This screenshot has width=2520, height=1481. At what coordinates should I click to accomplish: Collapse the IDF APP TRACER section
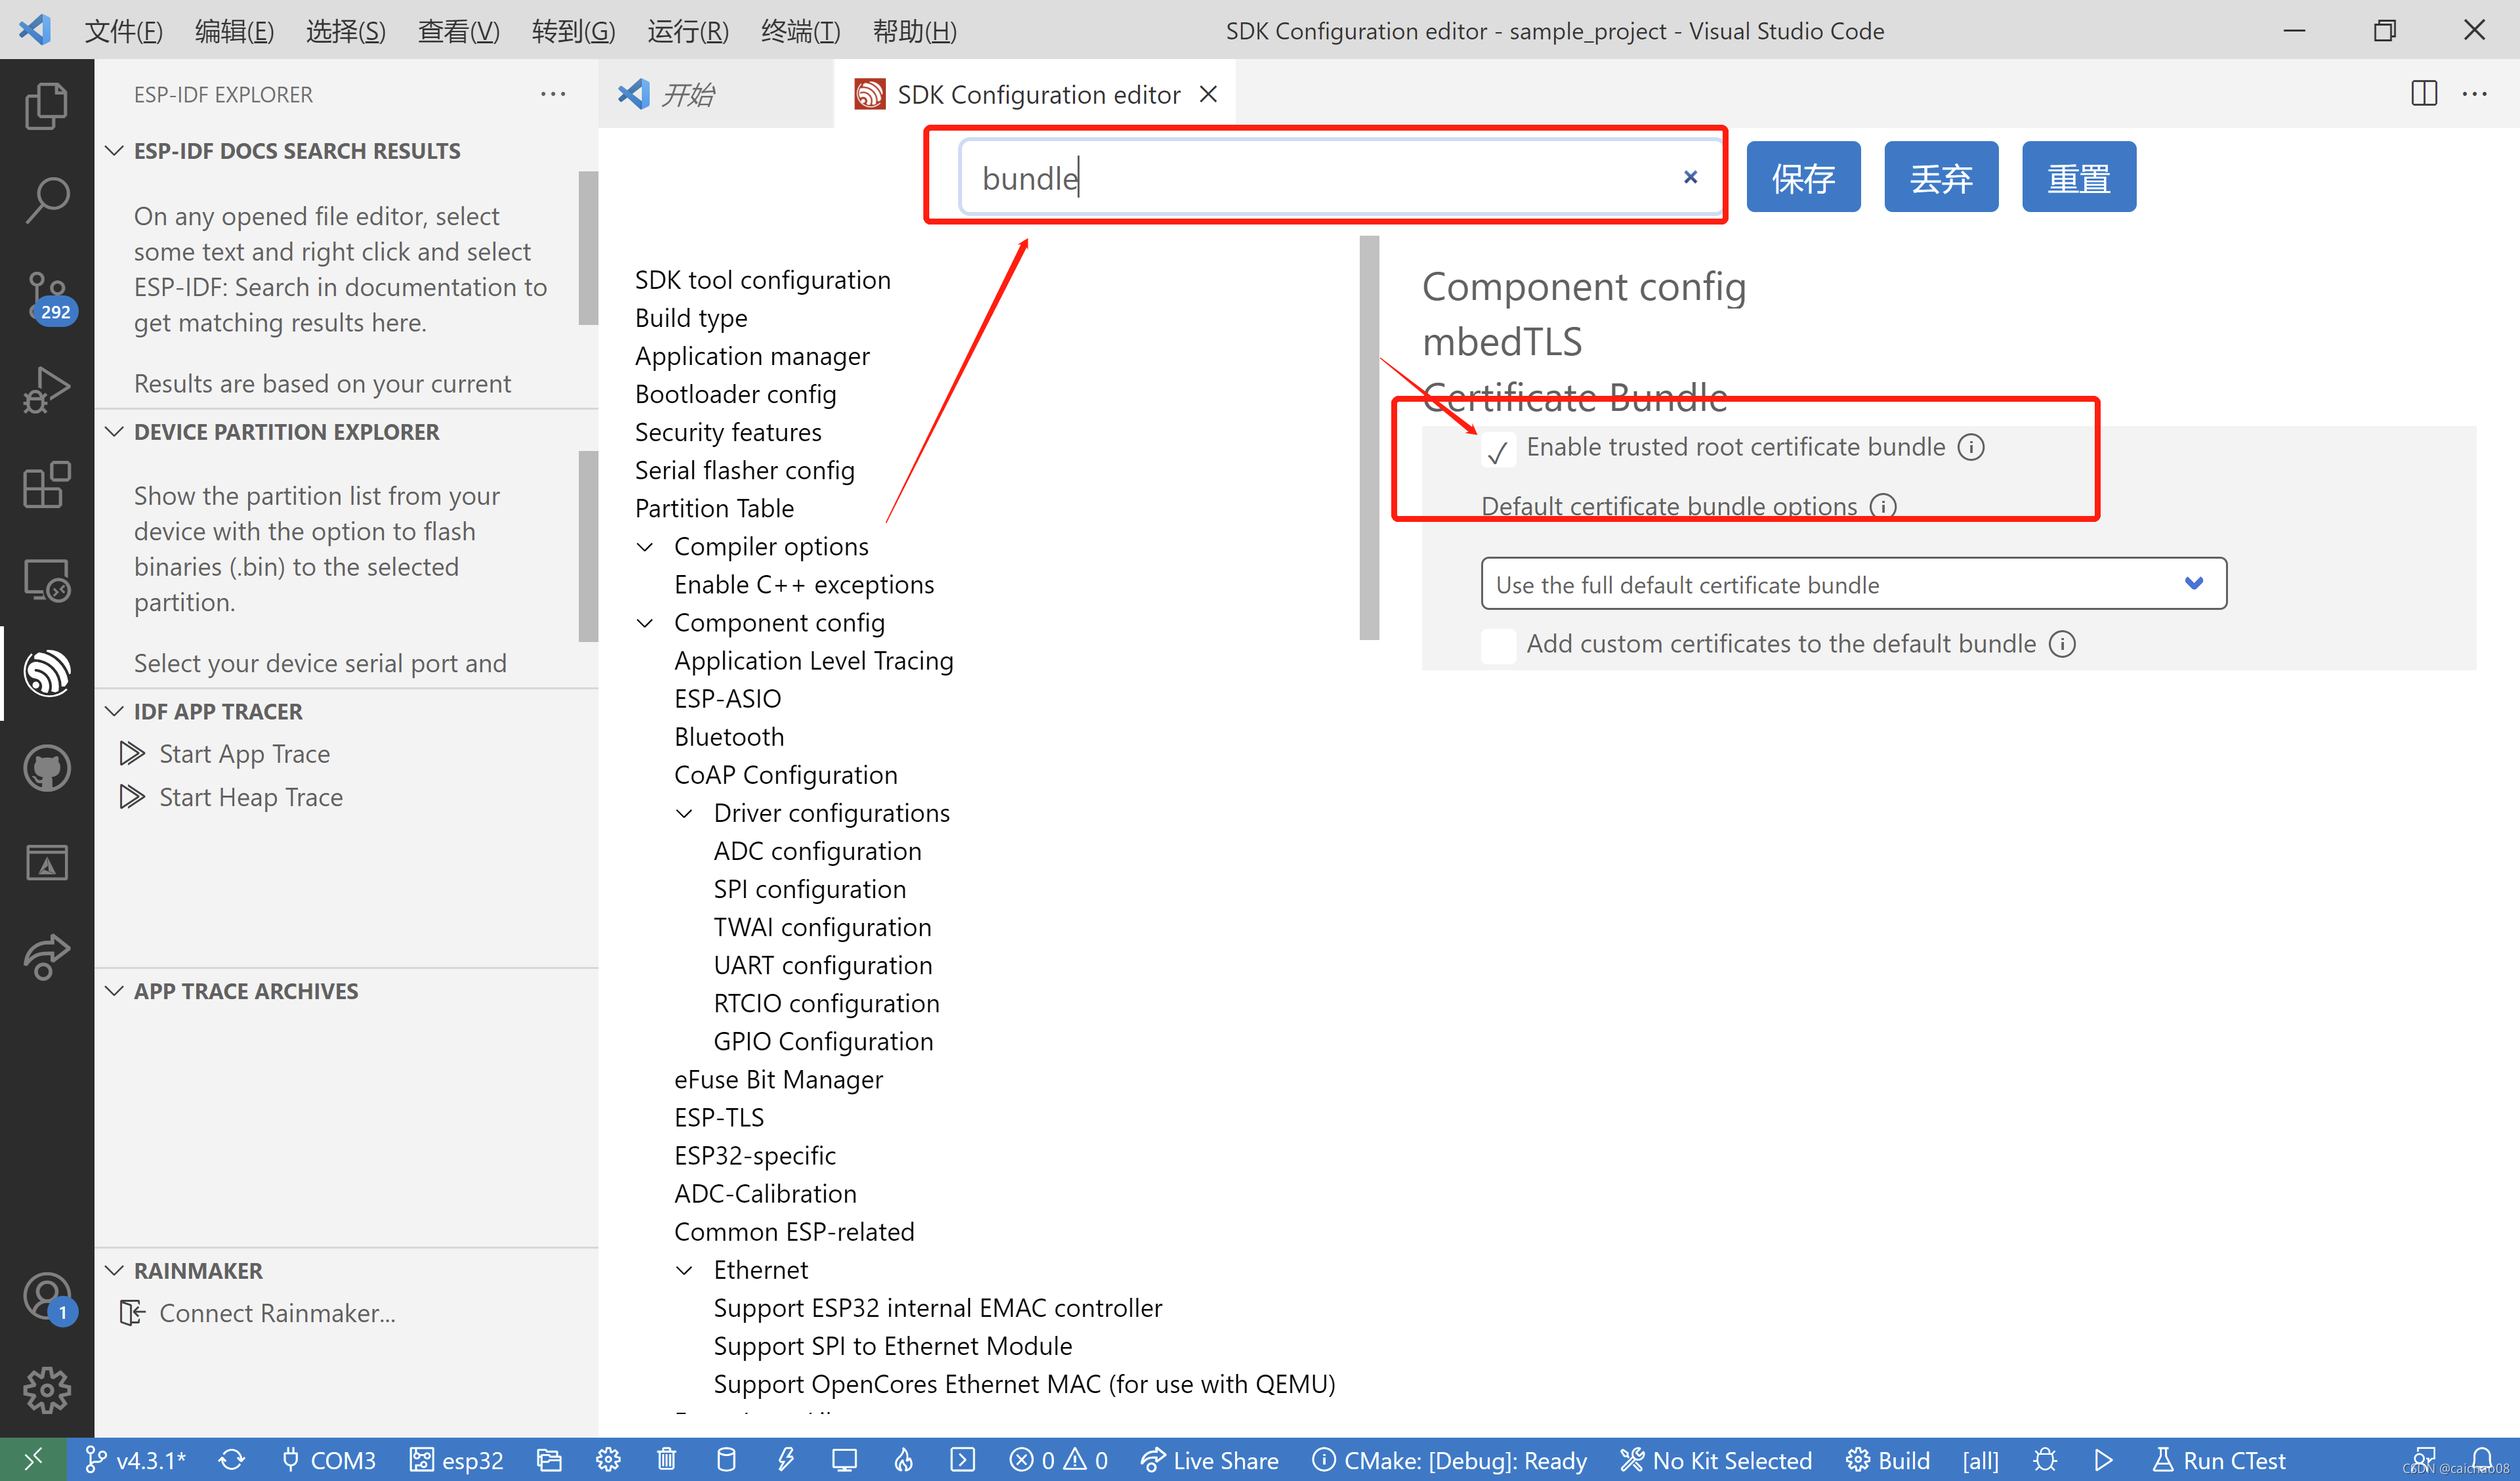[x=115, y=712]
